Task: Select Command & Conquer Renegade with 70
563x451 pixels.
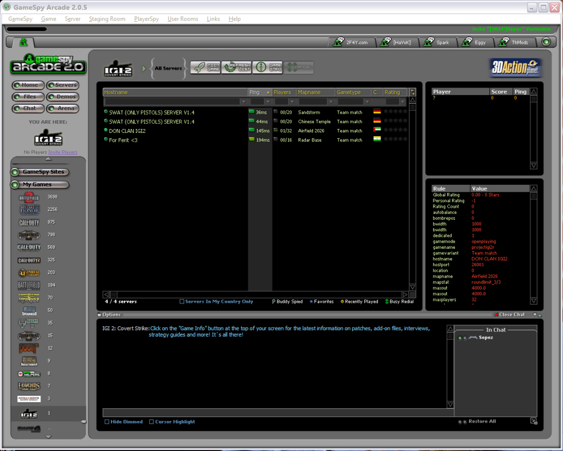Action: click(x=29, y=298)
